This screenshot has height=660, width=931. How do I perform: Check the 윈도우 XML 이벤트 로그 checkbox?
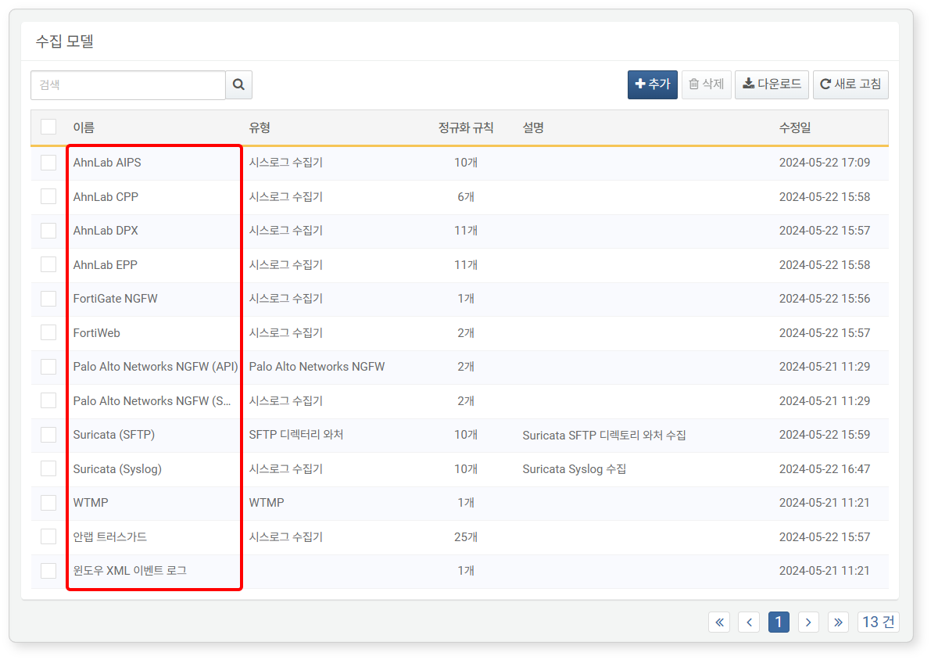48,571
